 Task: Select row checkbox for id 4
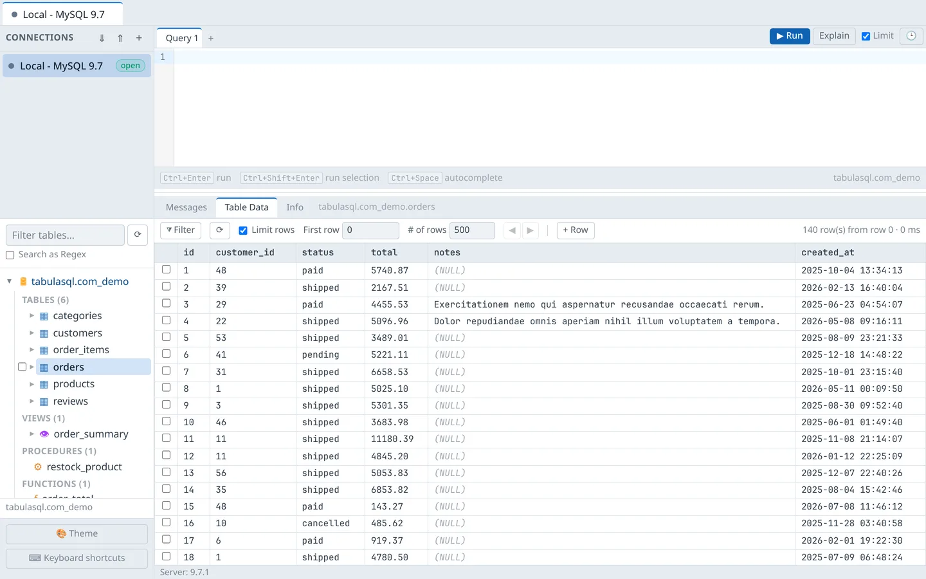coord(167,320)
